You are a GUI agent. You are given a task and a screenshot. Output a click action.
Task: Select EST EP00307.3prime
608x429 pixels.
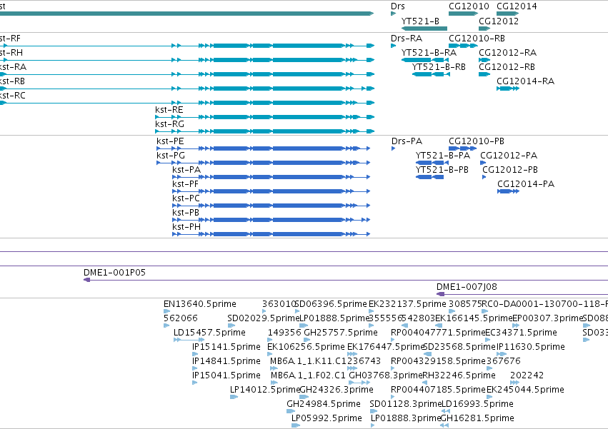(515, 325)
